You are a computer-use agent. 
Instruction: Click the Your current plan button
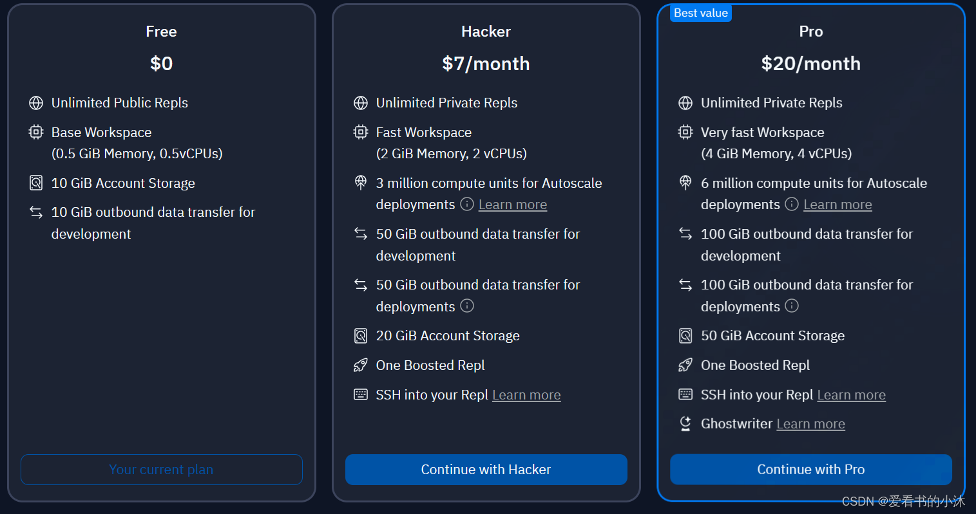[x=161, y=470]
